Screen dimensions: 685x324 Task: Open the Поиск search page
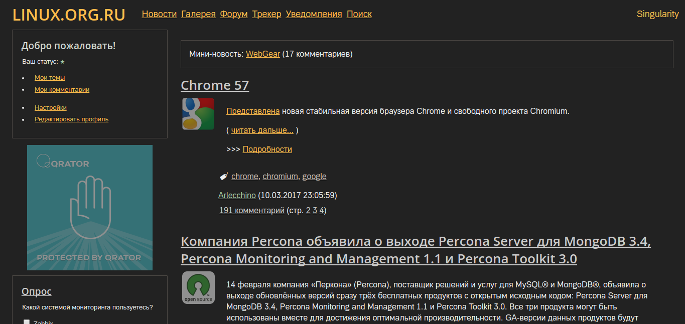359,14
